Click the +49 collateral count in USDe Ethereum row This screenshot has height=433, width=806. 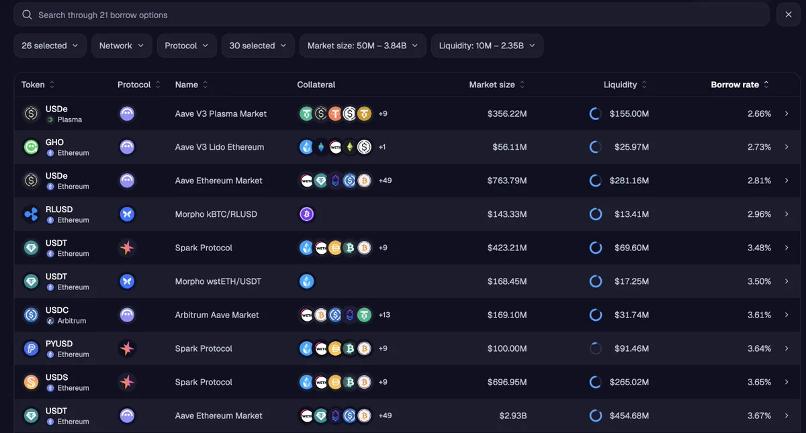(385, 181)
